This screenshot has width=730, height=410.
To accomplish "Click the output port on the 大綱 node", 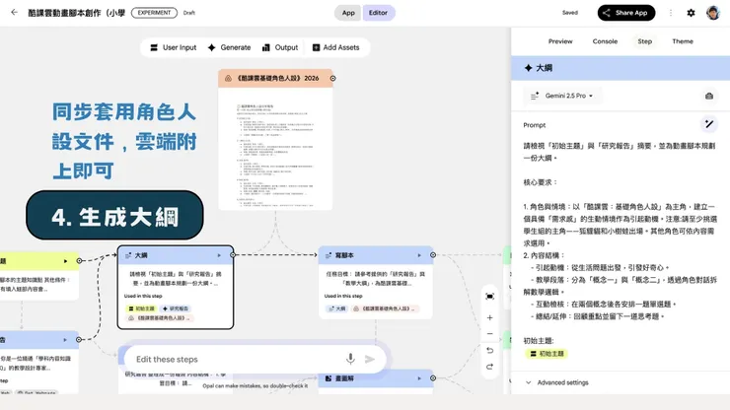I will 233,255.
